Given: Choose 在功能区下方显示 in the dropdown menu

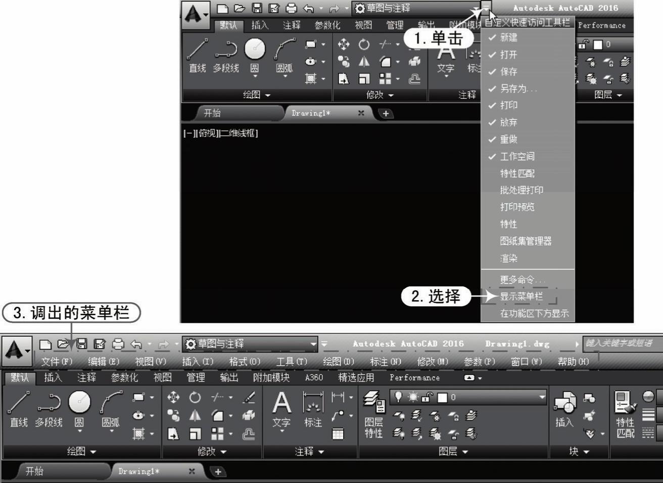Looking at the screenshot, I should pyautogui.click(x=528, y=313).
